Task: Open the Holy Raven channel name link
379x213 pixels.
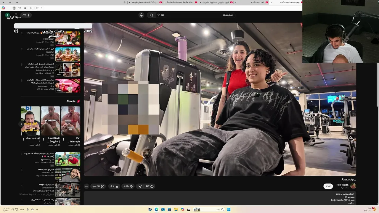Action: (342, 185)
